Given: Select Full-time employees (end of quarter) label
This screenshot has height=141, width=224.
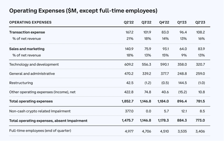Looking at the screenshot, I should pos(40,131).
